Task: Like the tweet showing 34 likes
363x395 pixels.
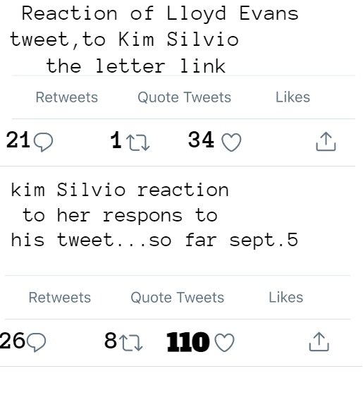Action: point(231,142)
